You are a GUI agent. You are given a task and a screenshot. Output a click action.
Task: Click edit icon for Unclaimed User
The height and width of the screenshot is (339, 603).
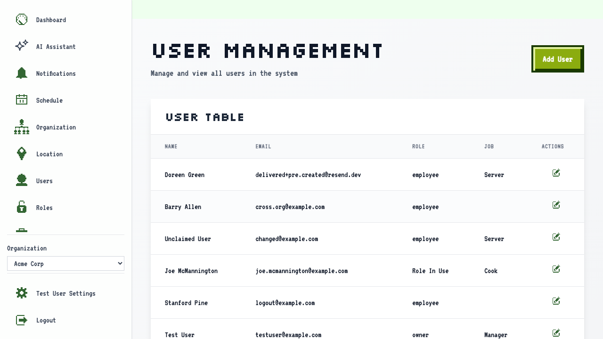point(556,237)
